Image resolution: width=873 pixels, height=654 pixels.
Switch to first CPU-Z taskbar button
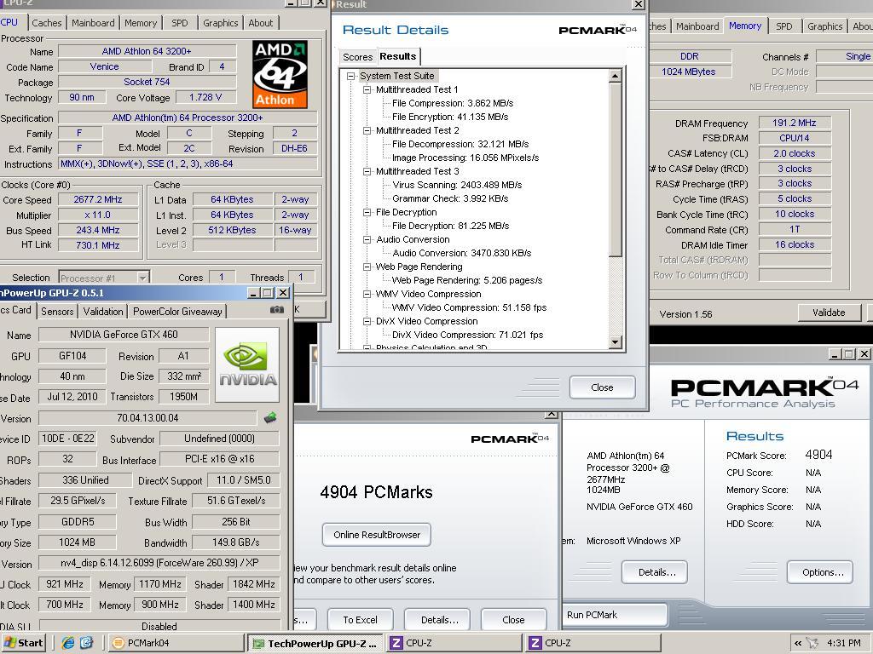[454, 643]
